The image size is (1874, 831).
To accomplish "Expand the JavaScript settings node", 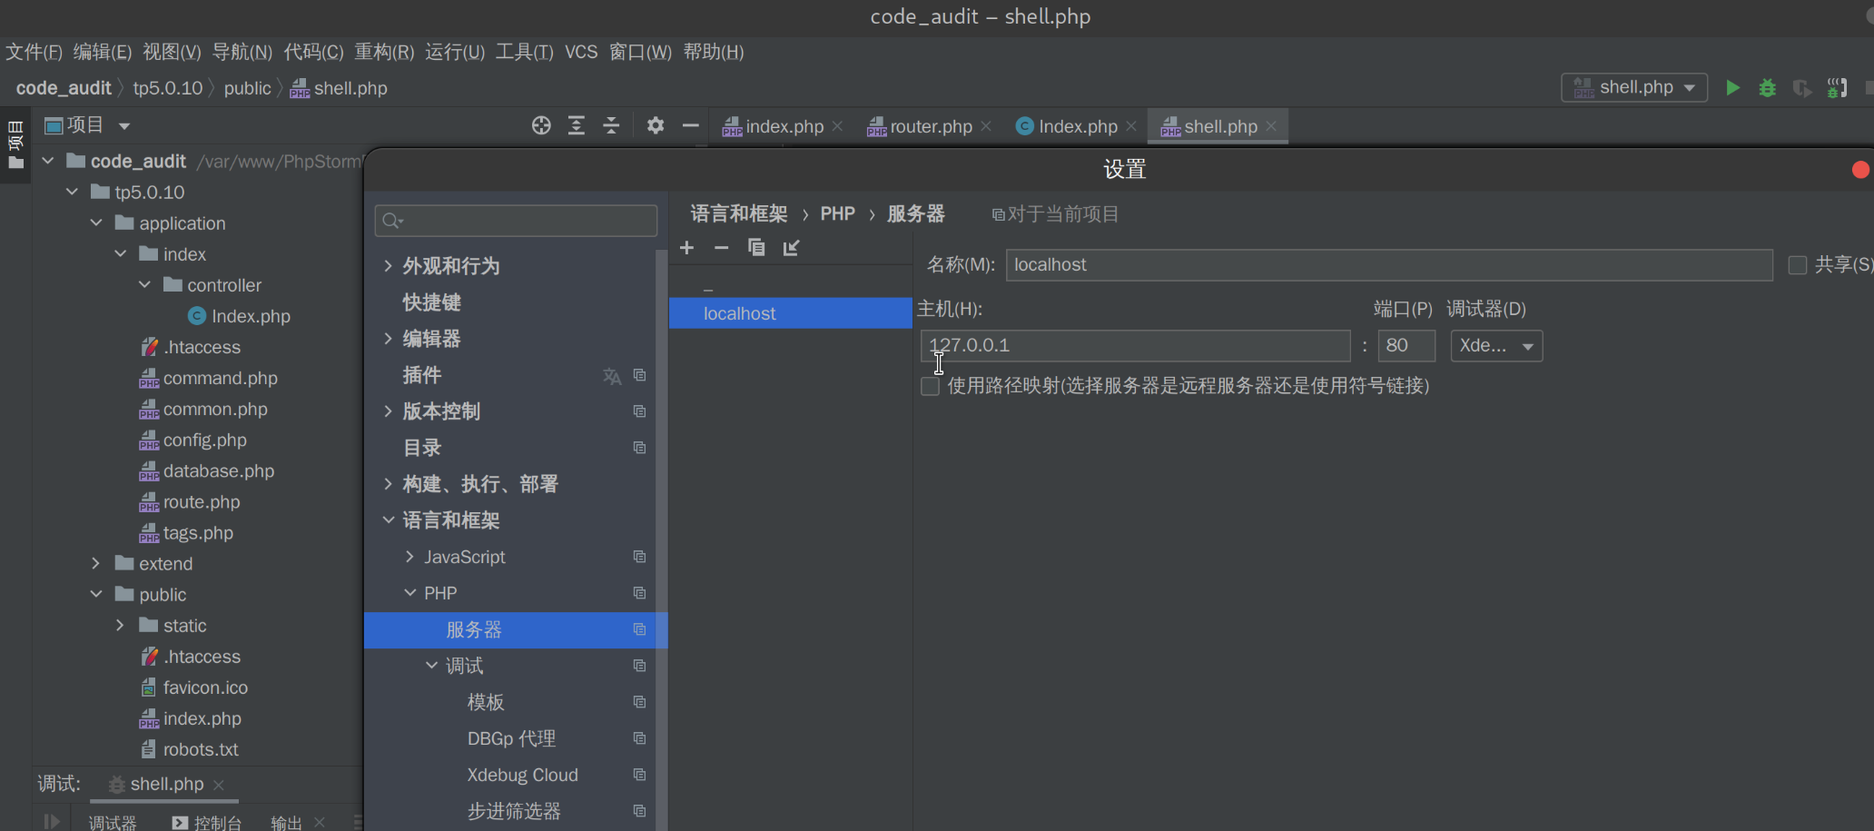I will (x=409, y=557).
